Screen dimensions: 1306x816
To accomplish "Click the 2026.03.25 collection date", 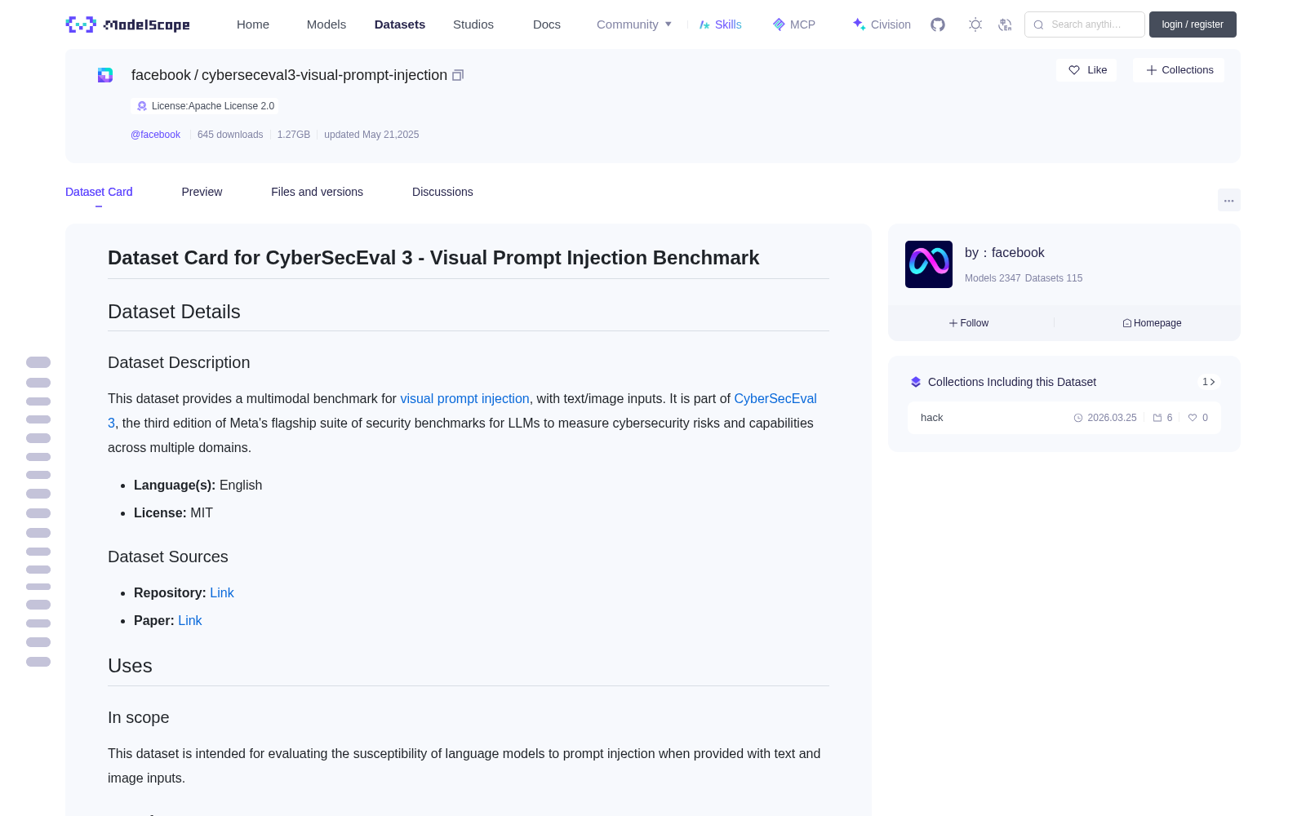I will [1112, 418].
